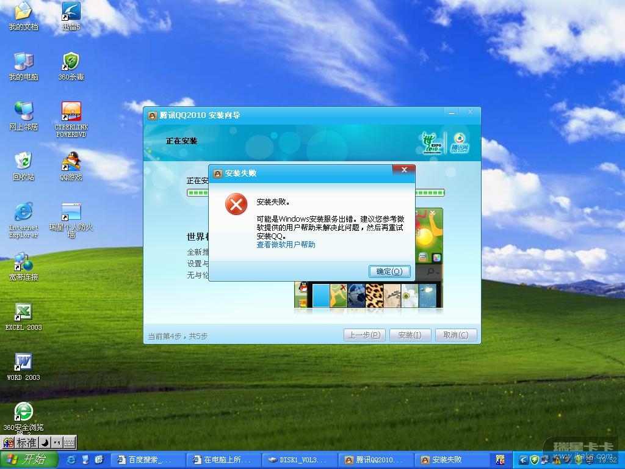Switch to the 在电脑上所... taskbar window
This screenshot has width=625, height=469.
click(x=223, y=460)
